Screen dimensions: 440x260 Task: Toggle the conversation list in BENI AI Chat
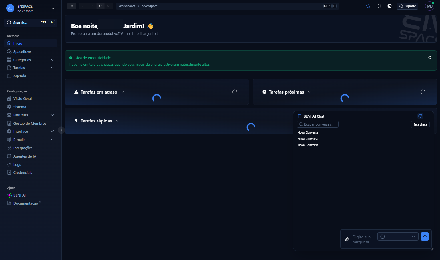tap(299, 116)
